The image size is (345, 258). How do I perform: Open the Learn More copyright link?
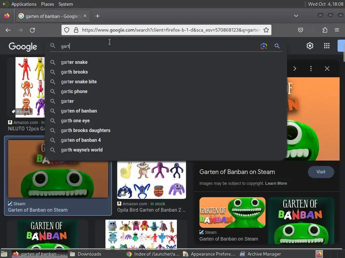[276, 183]
